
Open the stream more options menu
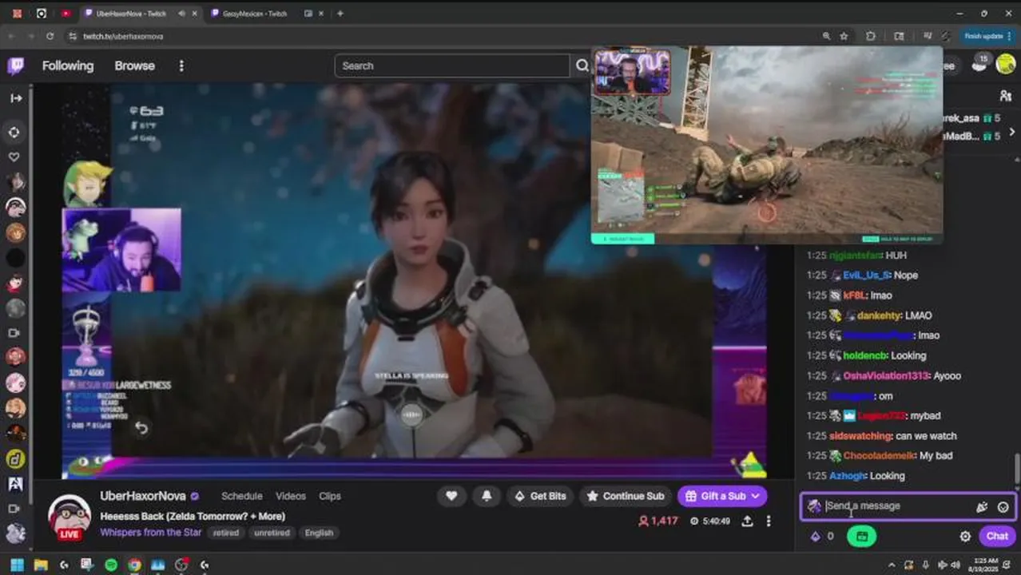tap(769, 521)
